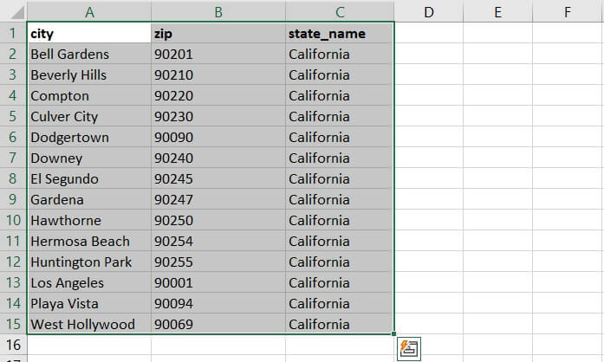The width and height of the screenshot is (604, 362).
Task: Click the selection fill handle at C15 corner
Action: [393, 334]
